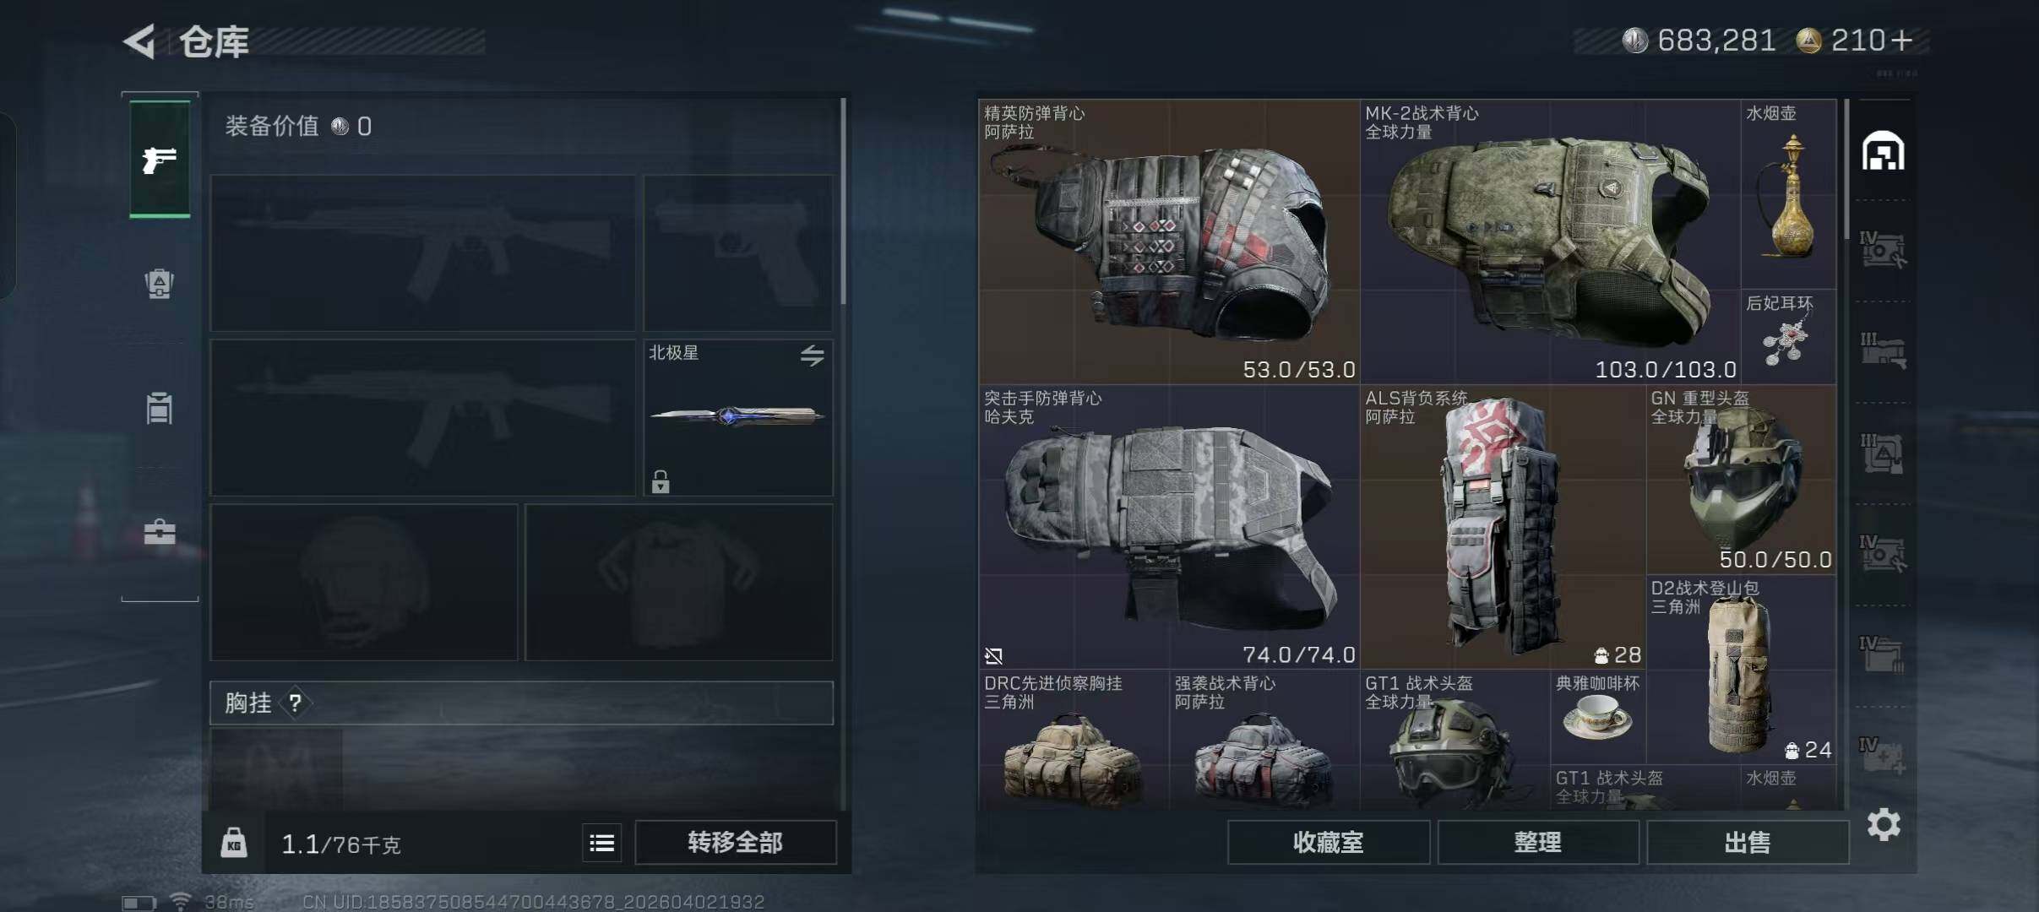Click the 出售 sell button
Image resolution: width=2039 pixels, height=912 pixels.
tap(1747, 842)
